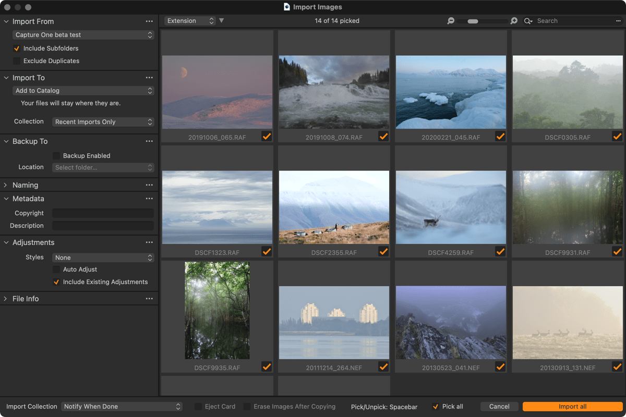Collapse the Import From section chevron
The width and height of the screenshot is (626, 417).
[6, 21]
